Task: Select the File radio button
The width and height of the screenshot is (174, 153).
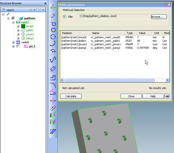Action: 64,17
